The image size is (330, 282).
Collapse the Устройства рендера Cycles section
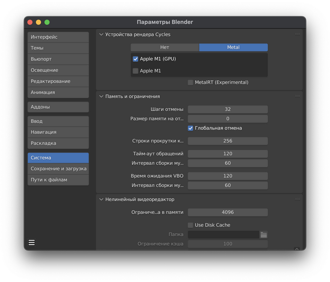(101, 34)
